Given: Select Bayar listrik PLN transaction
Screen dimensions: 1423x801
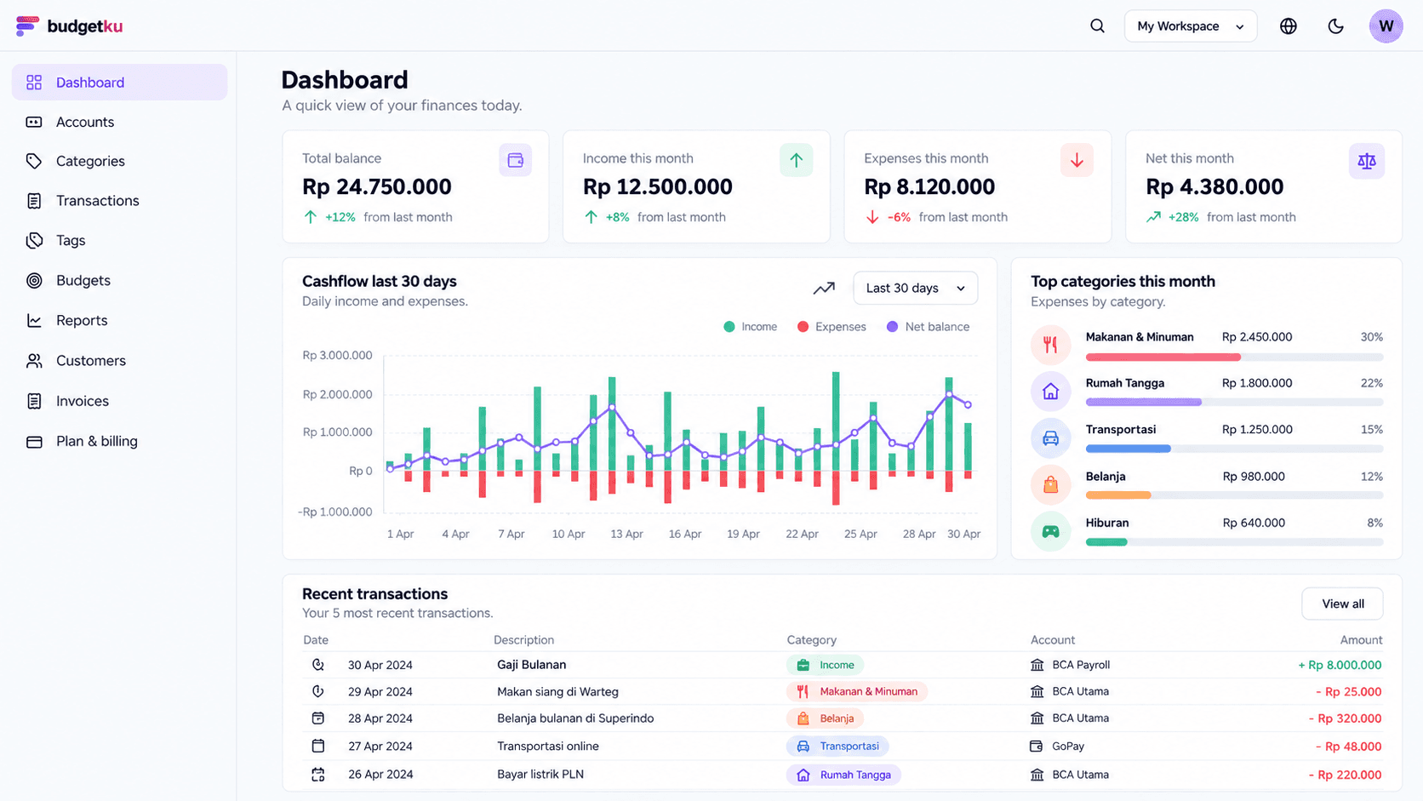Looking at the screenshot, I should (843, 775).
